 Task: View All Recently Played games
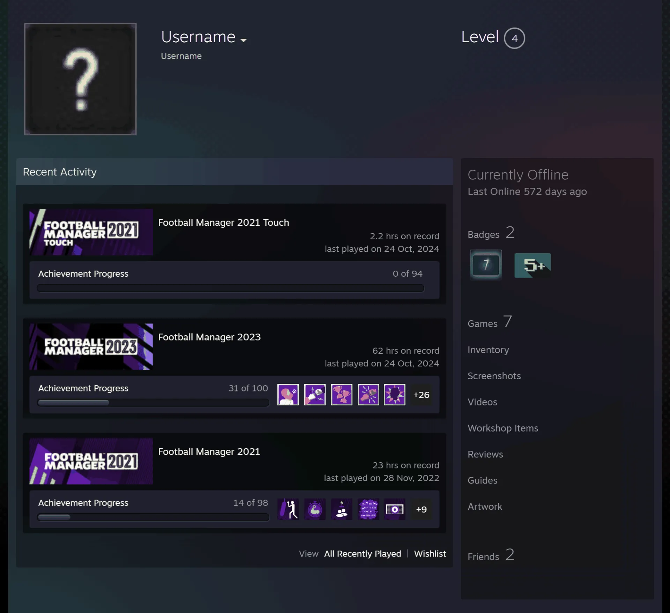pyautogui.click(x=363, y=554)
